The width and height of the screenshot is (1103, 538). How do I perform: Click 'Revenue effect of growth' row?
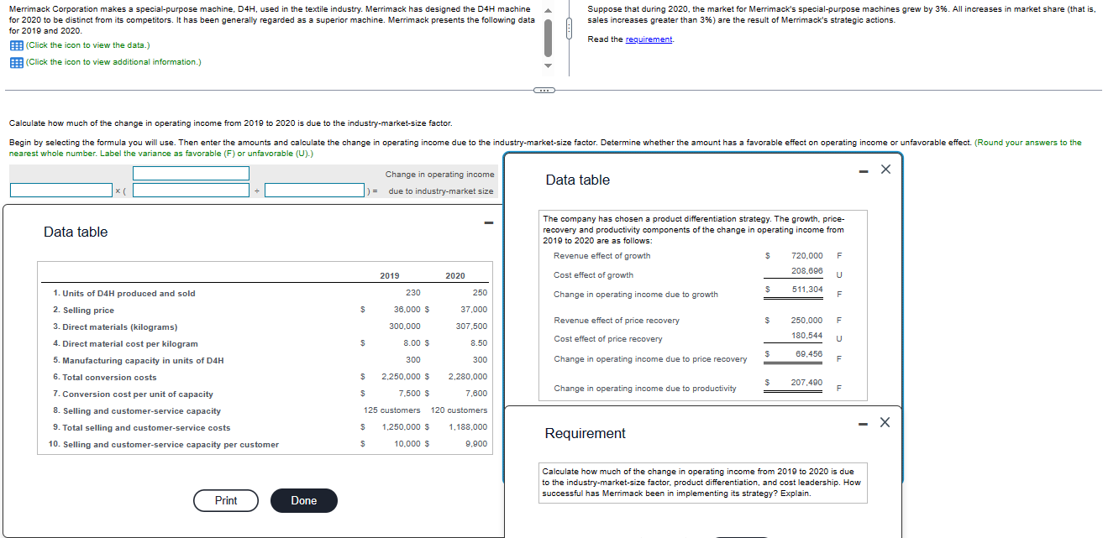[x=697, y=256]
